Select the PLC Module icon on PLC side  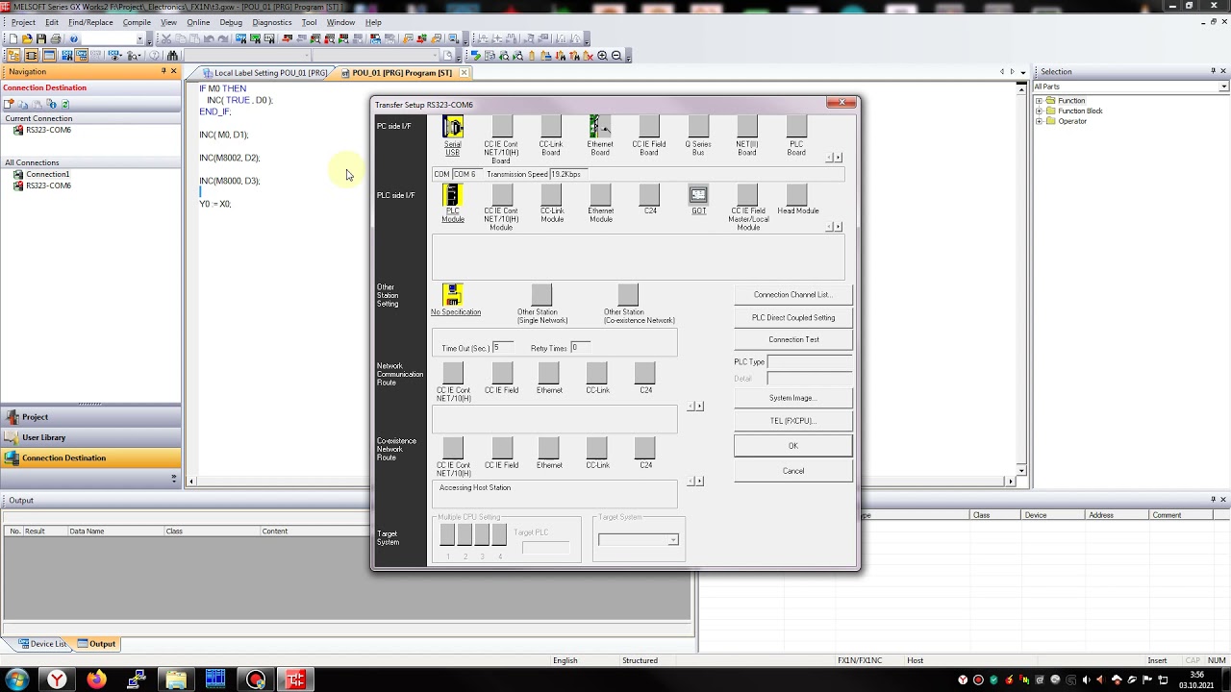click(x=452, y=195)
